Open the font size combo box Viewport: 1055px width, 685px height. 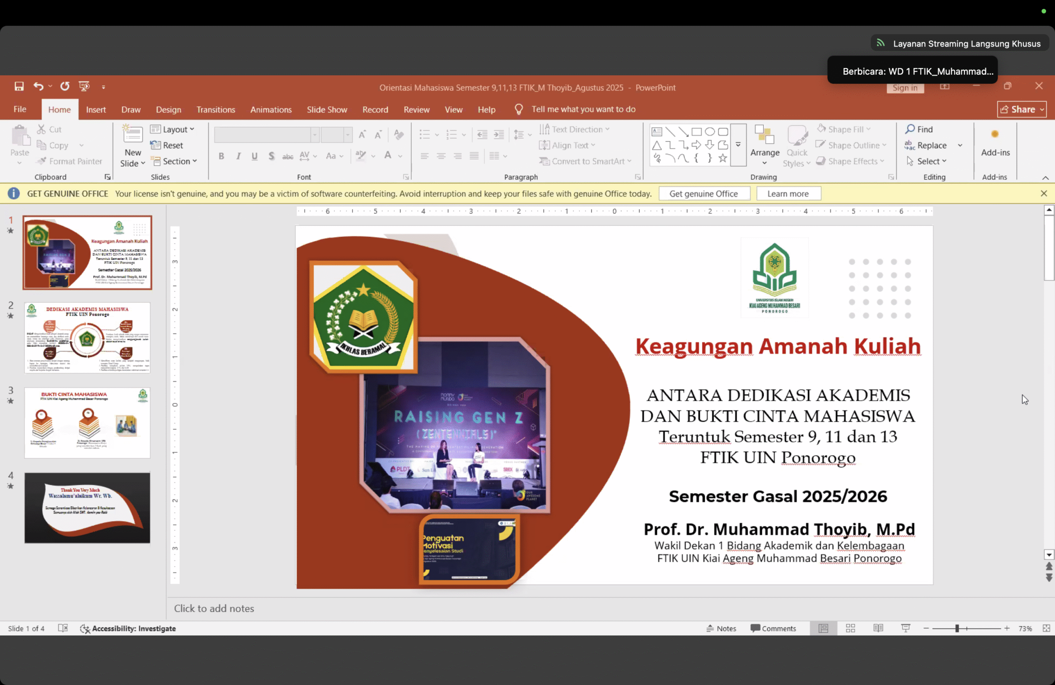click(x=336, y=135)
